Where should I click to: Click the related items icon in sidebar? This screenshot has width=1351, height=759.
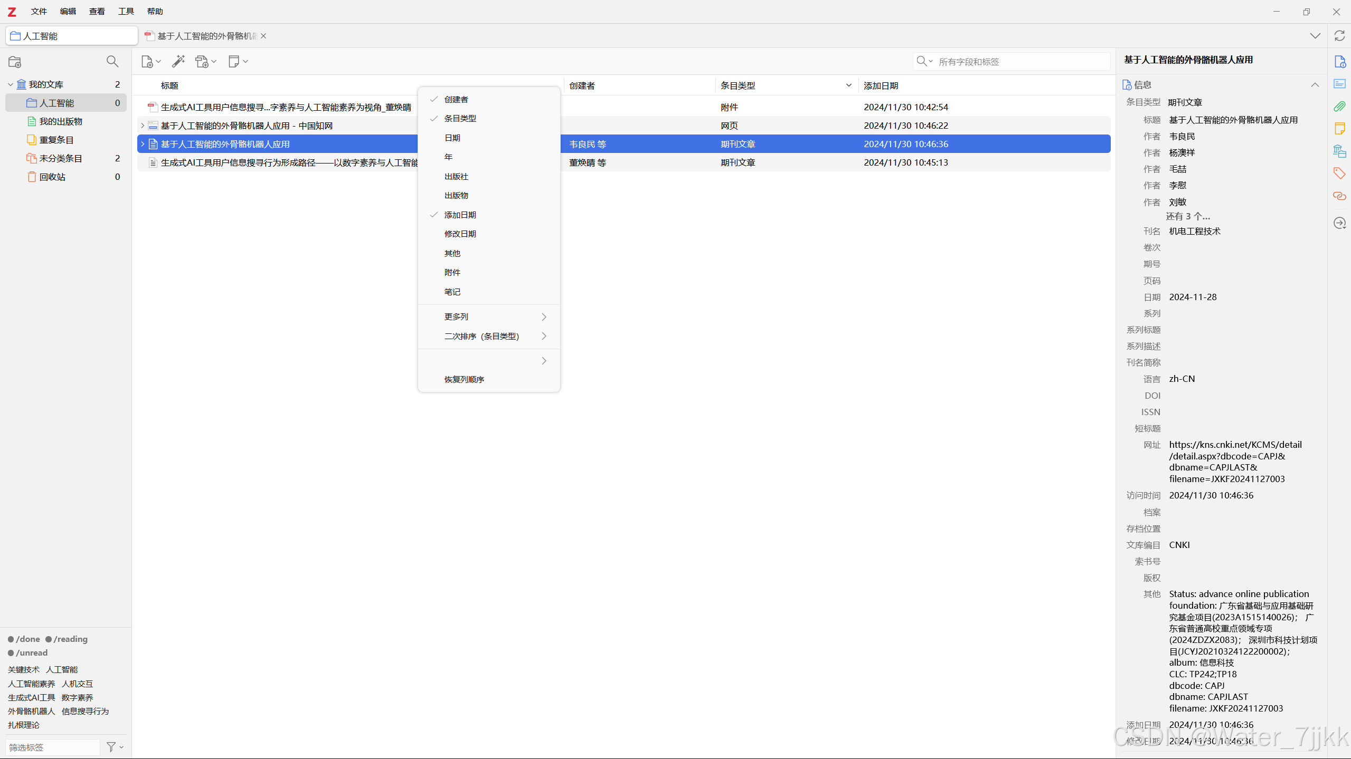(1339, 196)
